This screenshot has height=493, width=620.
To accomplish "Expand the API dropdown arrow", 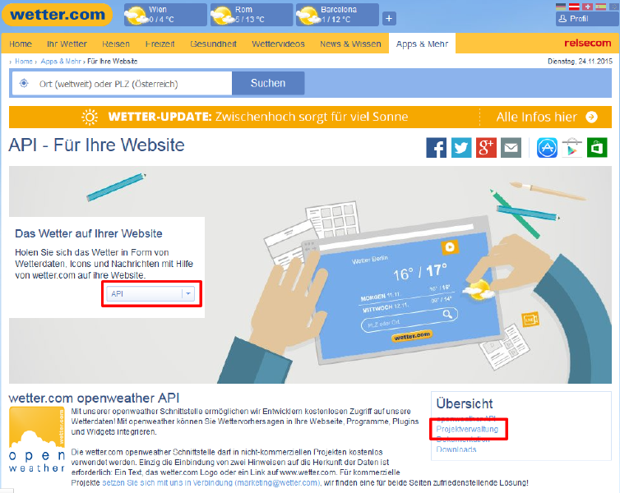I will click(x=188, y=293).
